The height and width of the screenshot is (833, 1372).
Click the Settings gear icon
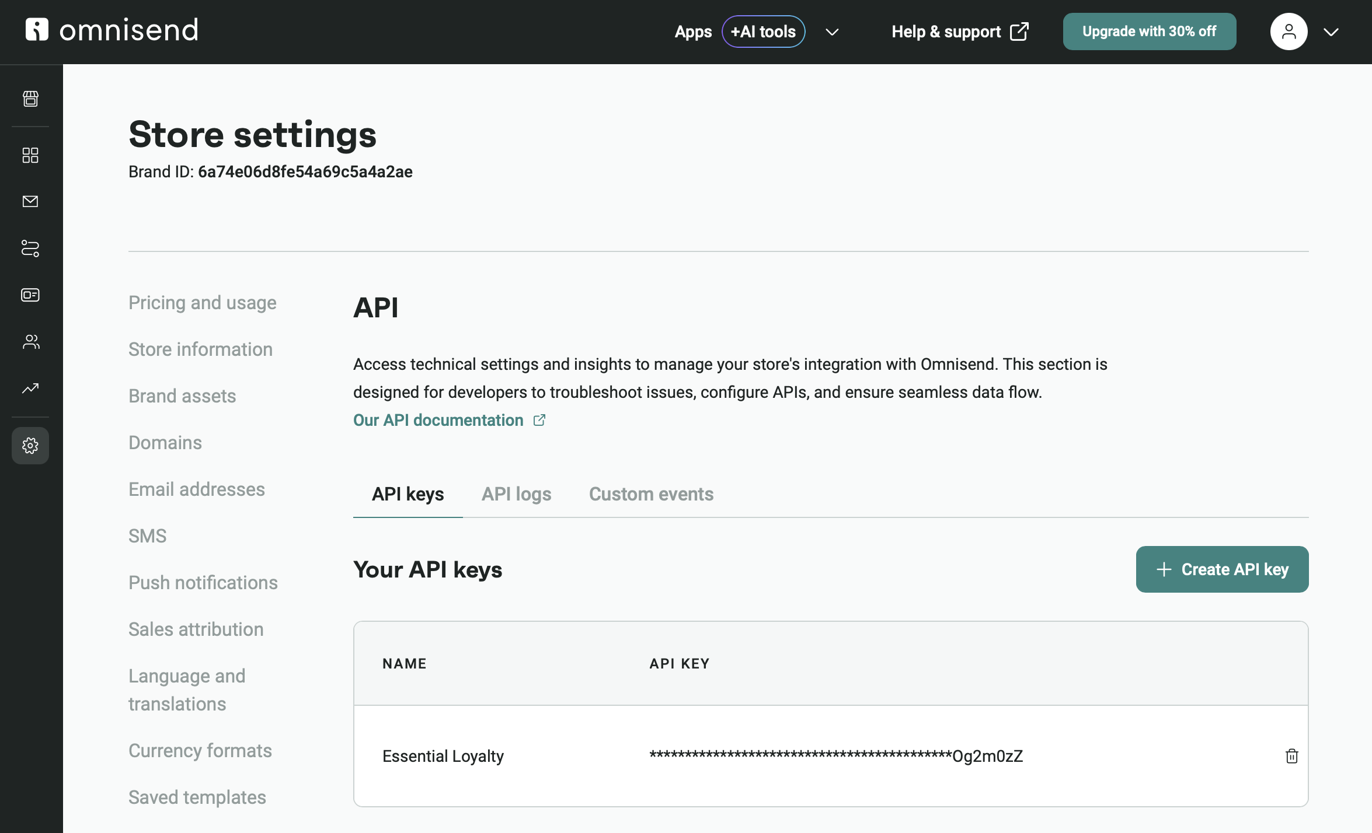click(30, 446)
